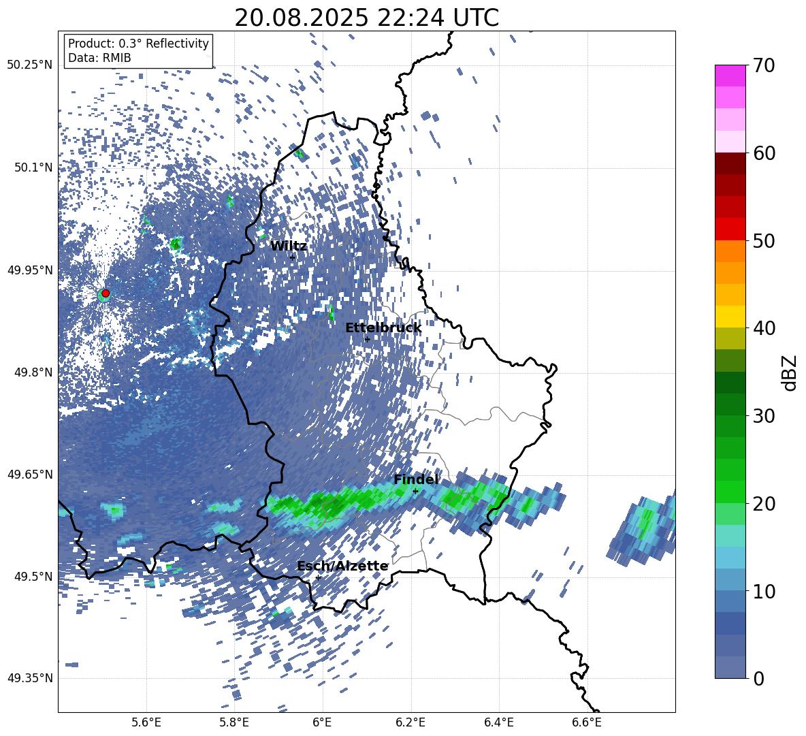
Task: Click the dark red colorbar segment below 60
Action: (730, 163)
